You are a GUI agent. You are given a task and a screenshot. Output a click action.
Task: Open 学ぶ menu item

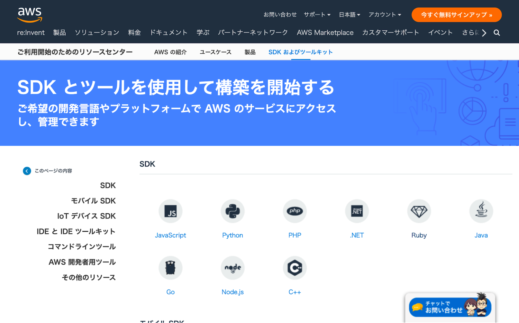click(x=203, y=33)
